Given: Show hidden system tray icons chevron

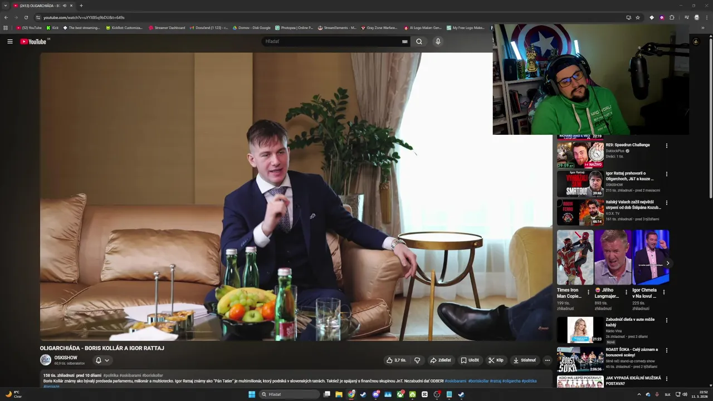Looking at the screenshot, I should [639, 394].
